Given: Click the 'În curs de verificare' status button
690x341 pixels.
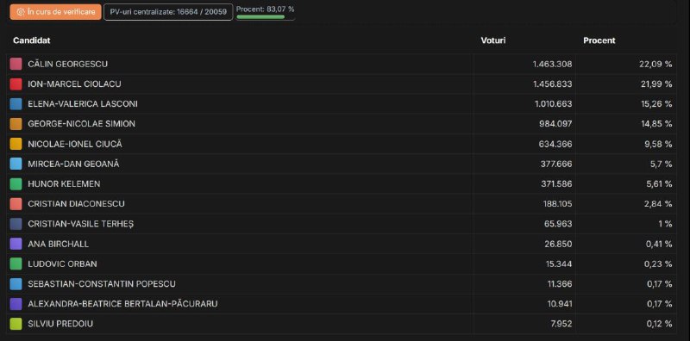Looking at the screenshot, I should tap(55, 12).
